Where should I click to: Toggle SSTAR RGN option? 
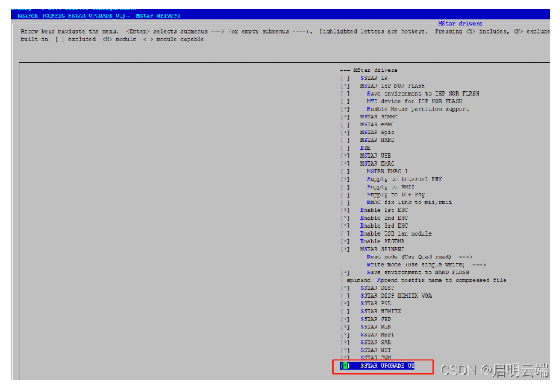345,327
